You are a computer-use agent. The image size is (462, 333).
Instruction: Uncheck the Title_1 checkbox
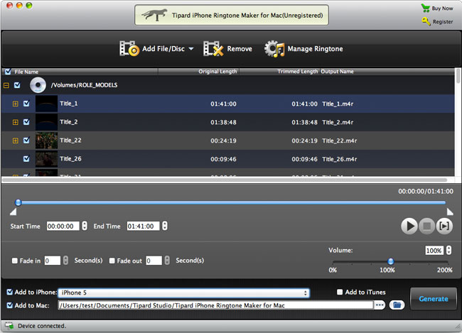pos(26,104)
